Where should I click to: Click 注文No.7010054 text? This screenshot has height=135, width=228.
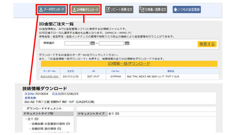coord(36,94)
